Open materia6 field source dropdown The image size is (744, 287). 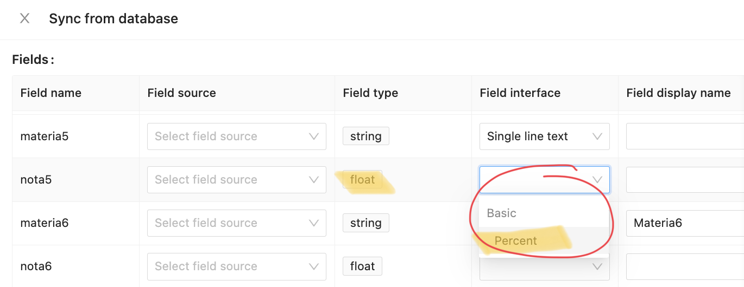tap(228, 223)
